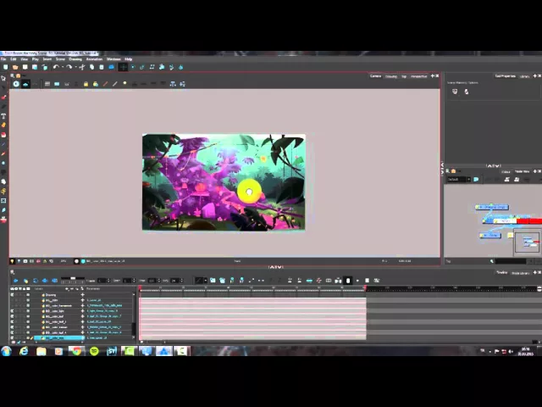Select the highlighted cyan layer row
542x407 pixels.
click(58, 337)
